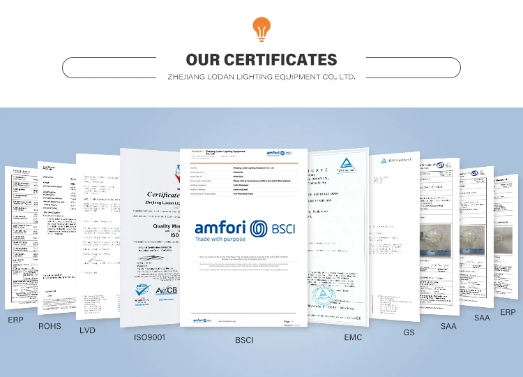Screen dimensions: 523x377
Task: Click the amfori footer logo on BSCI page
Action: tap(202, 320)
